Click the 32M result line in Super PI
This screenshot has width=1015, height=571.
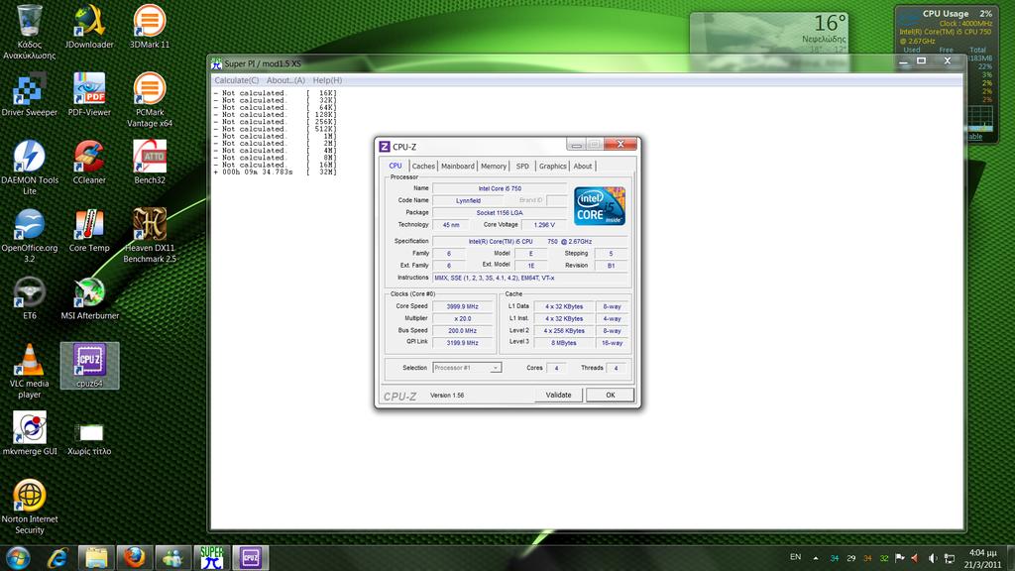(x=276, y=172)
